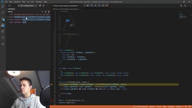Expand the node.leftNode watch expression
This screenshot has height=108, width=192.
pyautogui.click(x=8, y=19)
